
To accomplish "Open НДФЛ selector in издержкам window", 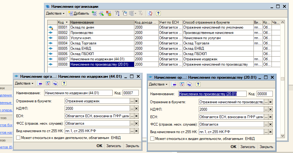I will click(132, 109).
